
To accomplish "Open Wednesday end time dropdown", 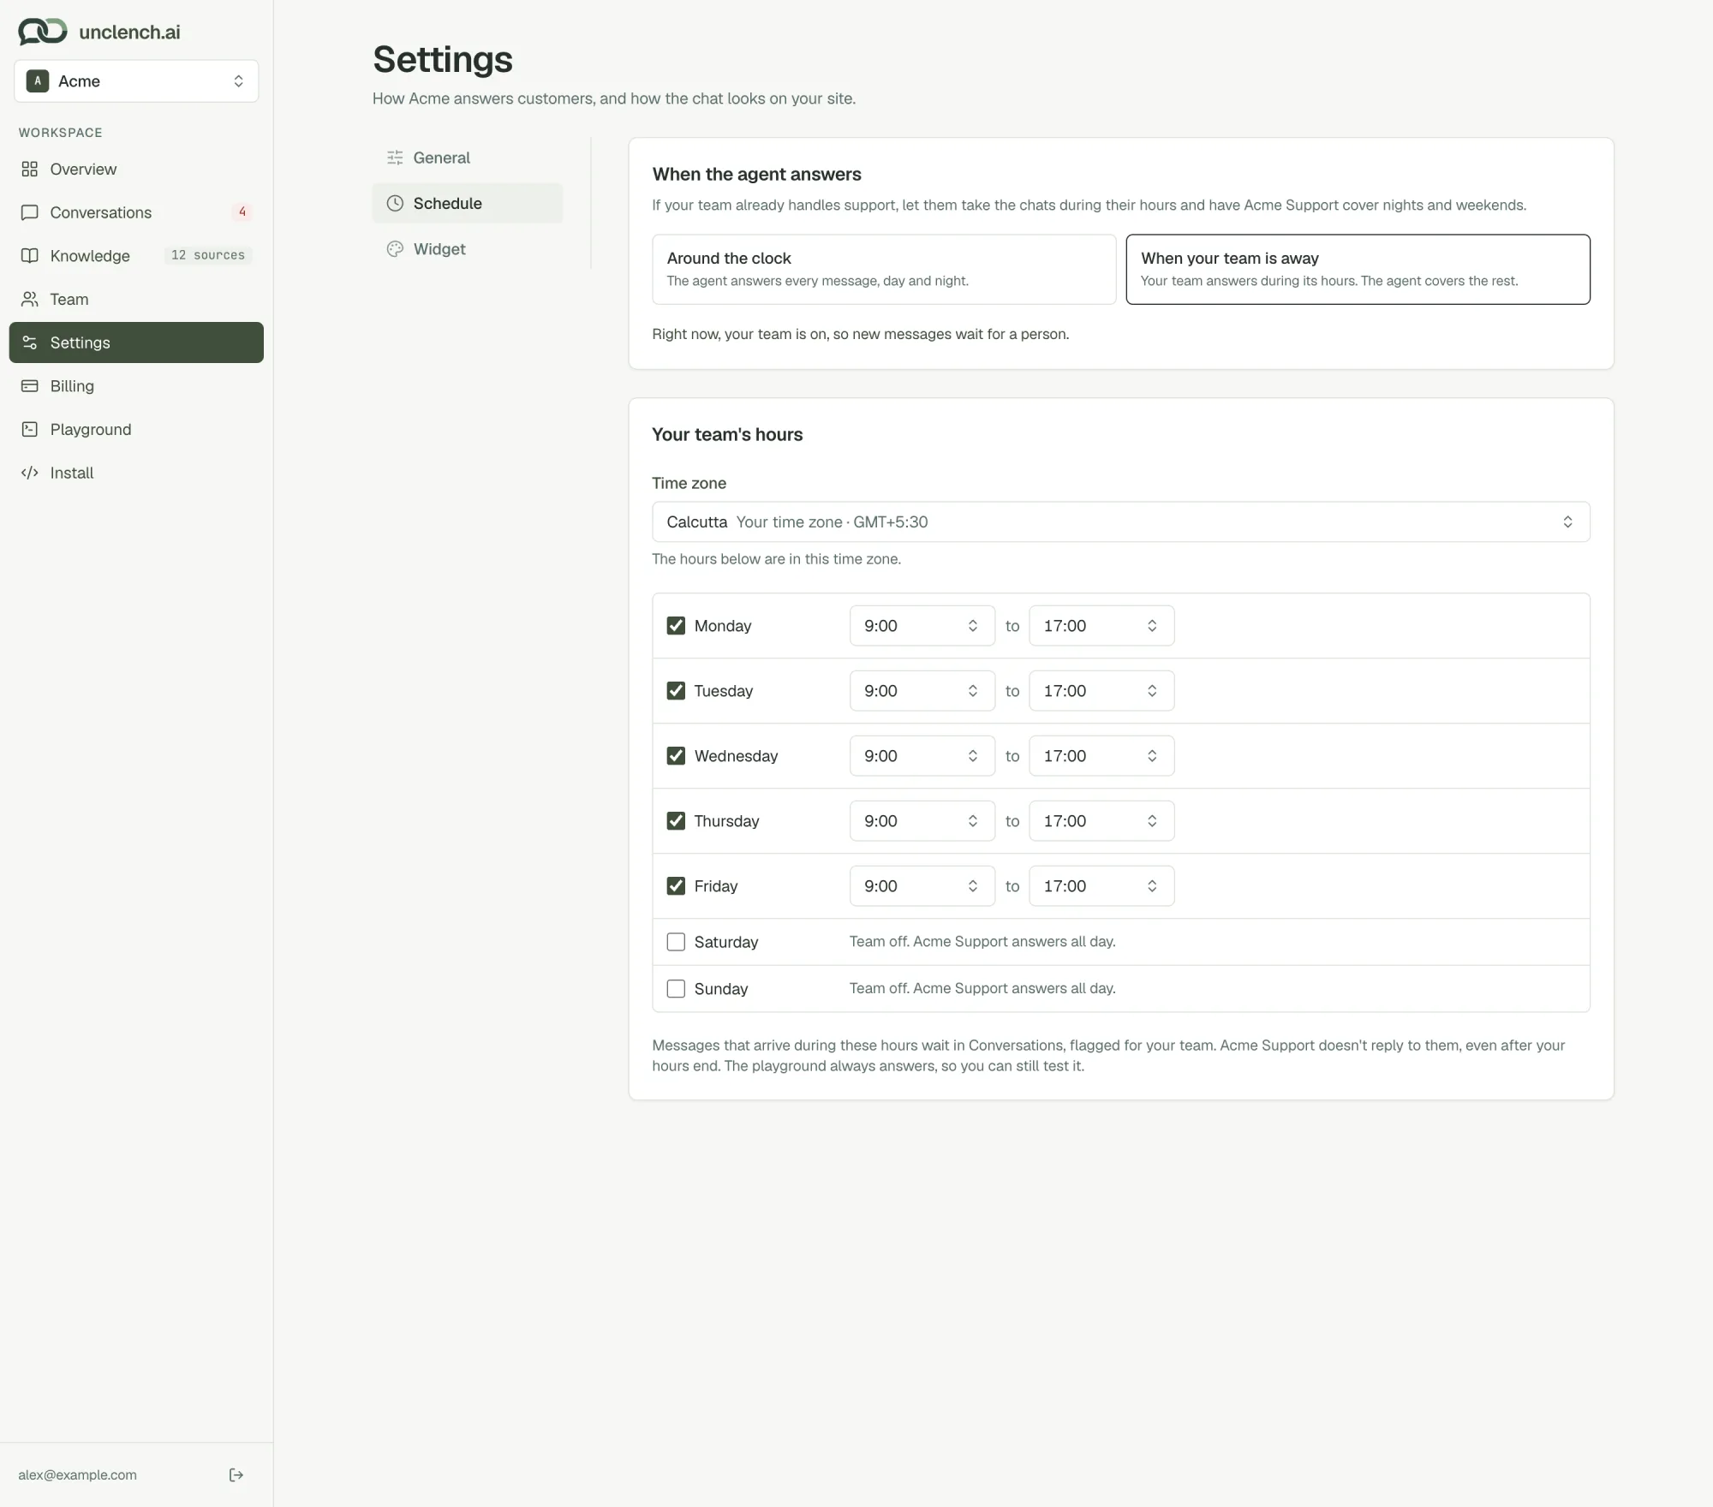I will point(1101,755).
